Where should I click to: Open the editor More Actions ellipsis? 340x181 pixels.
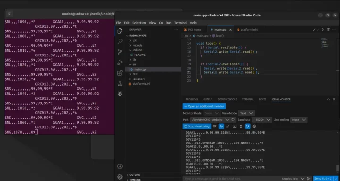tap(334, 30)
